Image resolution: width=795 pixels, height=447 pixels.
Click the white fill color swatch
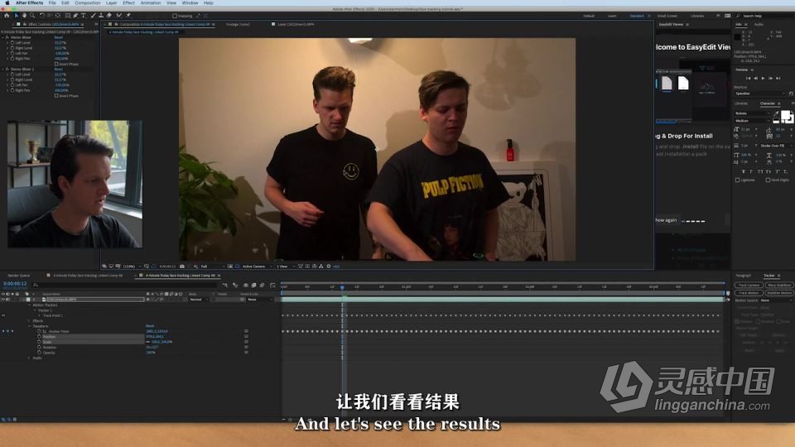pyautogui.click(x=785, y=116)
